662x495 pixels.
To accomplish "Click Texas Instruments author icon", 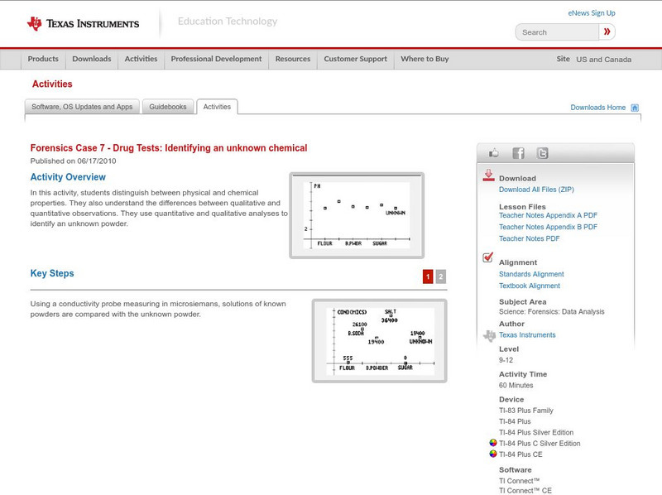I will pyautogui.click(x=489, y=336).
